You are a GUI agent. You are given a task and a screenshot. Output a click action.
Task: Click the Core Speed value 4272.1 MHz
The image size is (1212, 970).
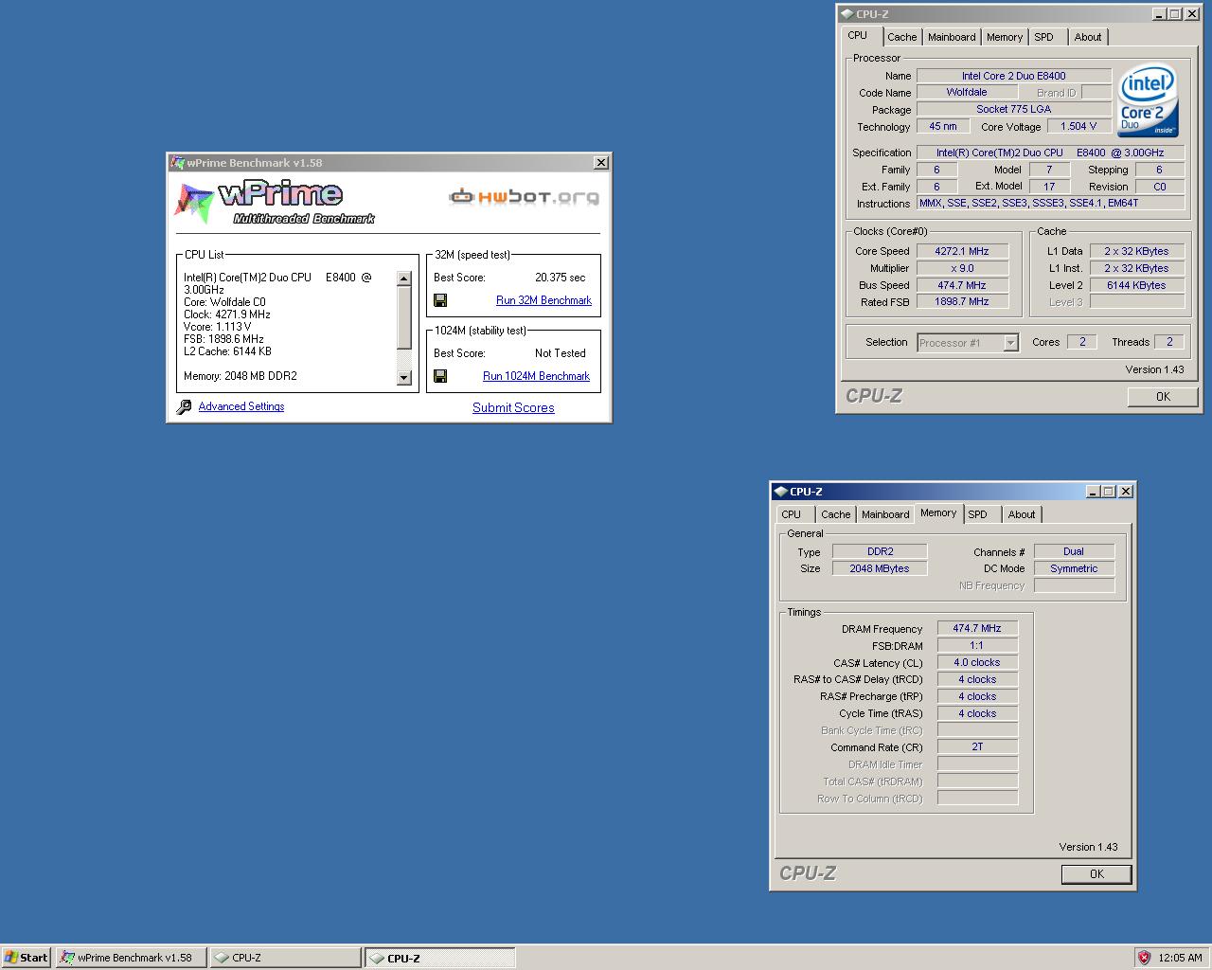961,251
